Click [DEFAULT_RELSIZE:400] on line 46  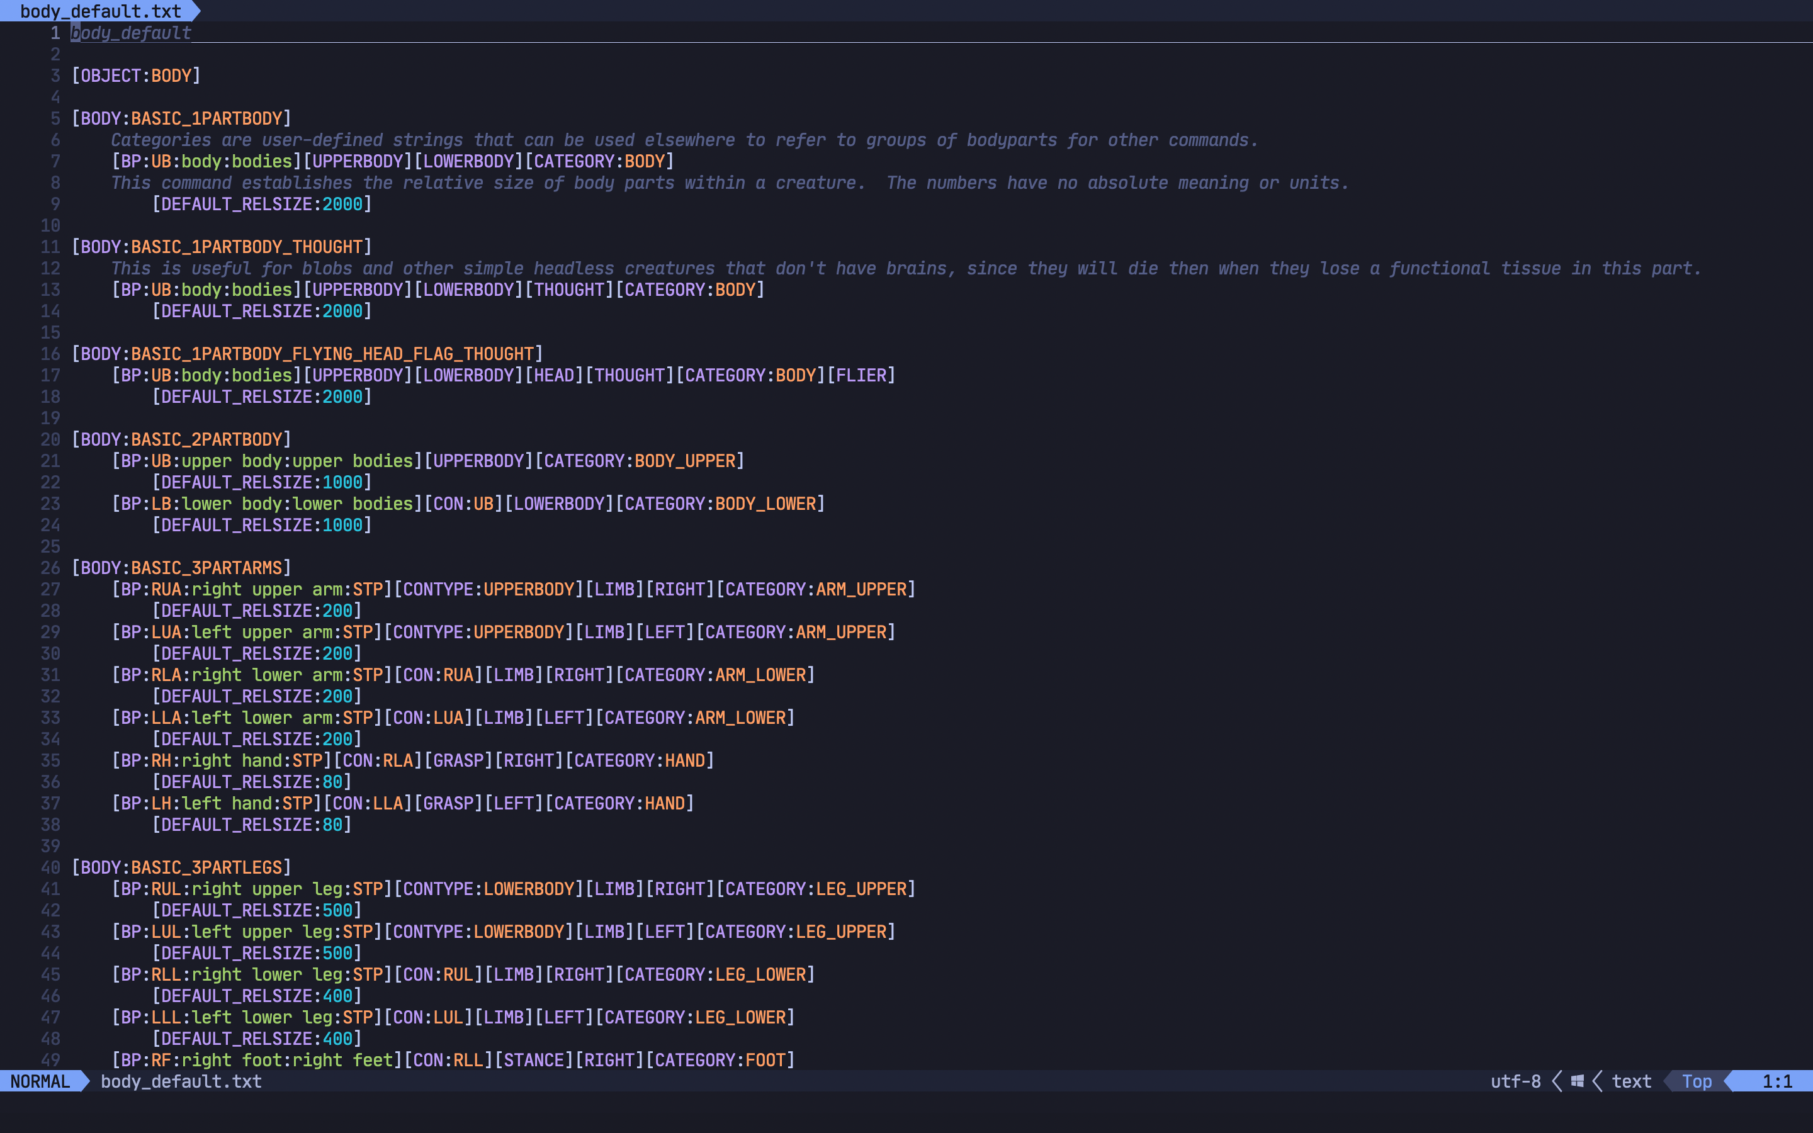click(x=257, y=996)
